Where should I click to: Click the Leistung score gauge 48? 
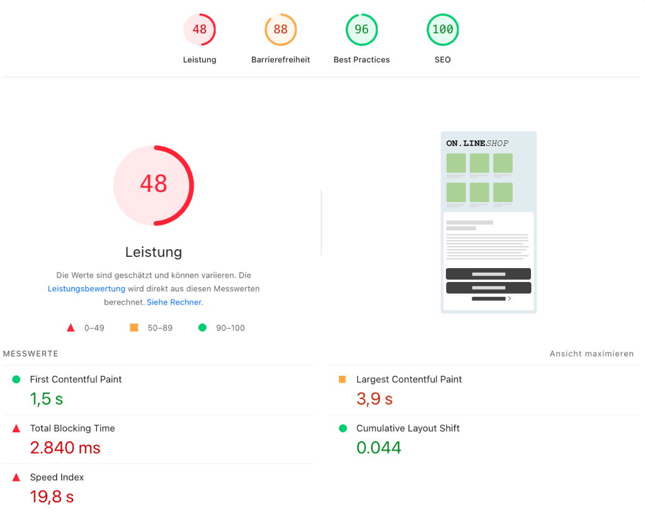[x=200, y=30]
